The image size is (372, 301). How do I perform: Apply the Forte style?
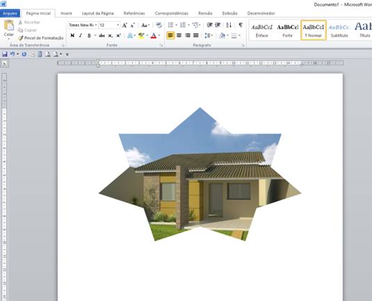287,31
